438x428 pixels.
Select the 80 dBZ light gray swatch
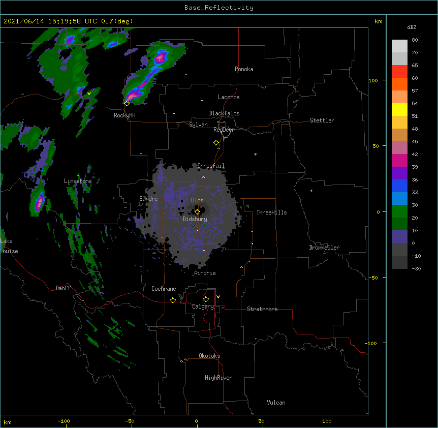coord(399,46)
